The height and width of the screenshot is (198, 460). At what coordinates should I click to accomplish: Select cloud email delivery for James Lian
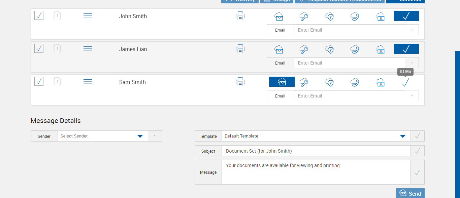[x=279, y=49]
